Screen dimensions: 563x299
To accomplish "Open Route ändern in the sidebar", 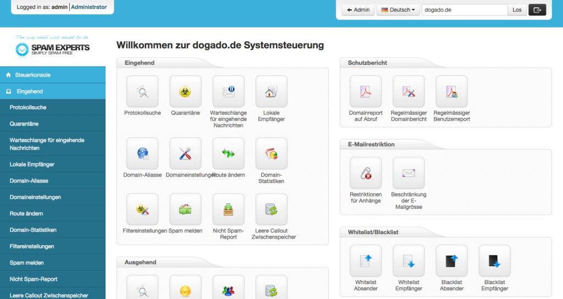I will [53, 214].
